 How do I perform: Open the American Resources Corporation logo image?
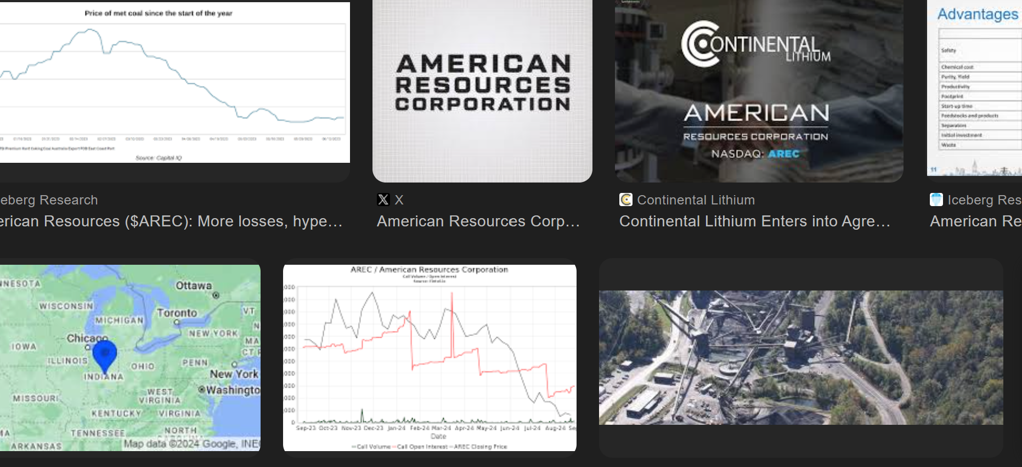pyautogui.click(x=482, y=91)
